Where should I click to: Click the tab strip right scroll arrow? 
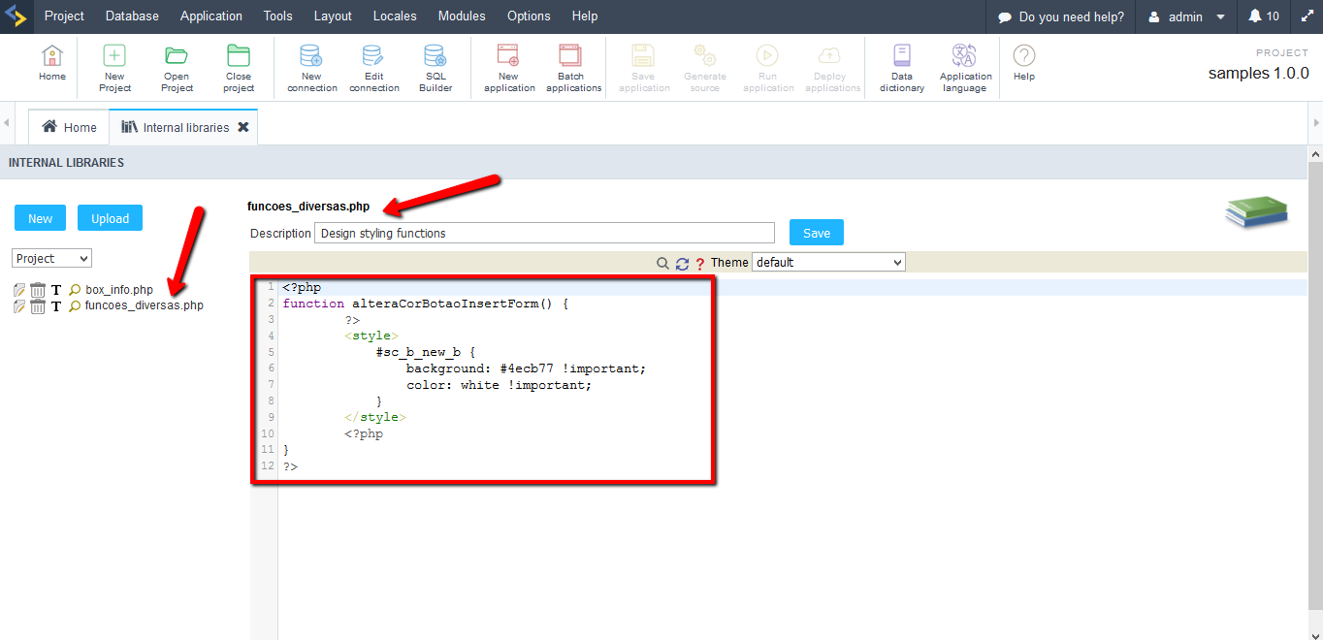(1315, 123)
